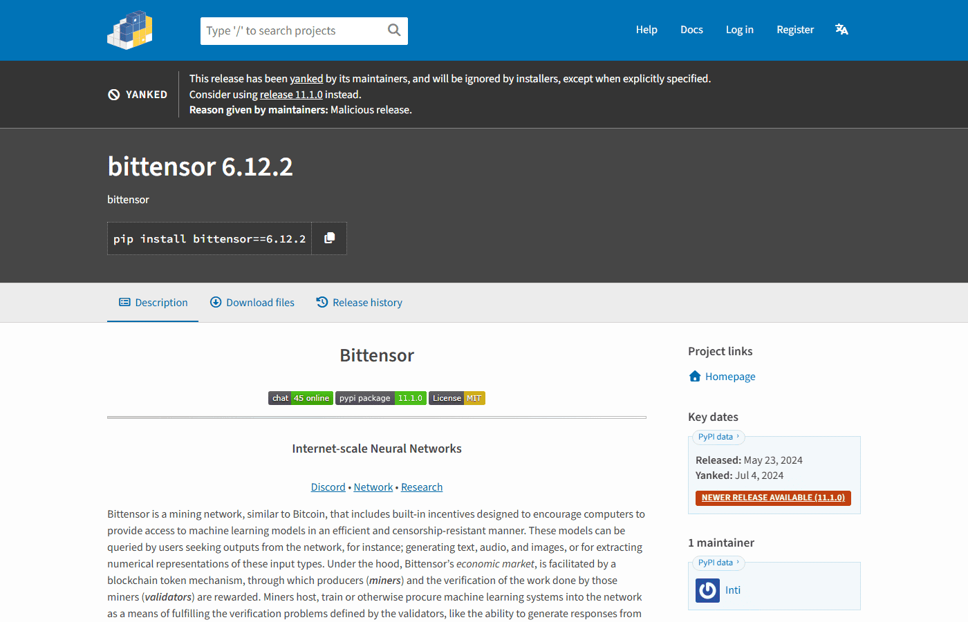This screenshot has height=622, width=968.
Task: Click the Inti maintainer avatar
Action: pyautogui.click(x=707, y=590)
